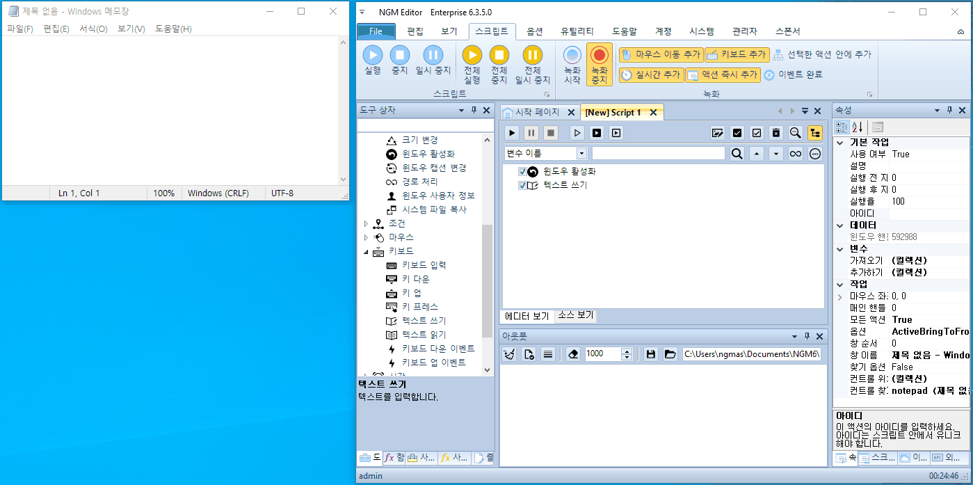Click the save floppy icon in 아웃풋 panel
This screenshot has width=973, height=485.
tap(651, 354)
